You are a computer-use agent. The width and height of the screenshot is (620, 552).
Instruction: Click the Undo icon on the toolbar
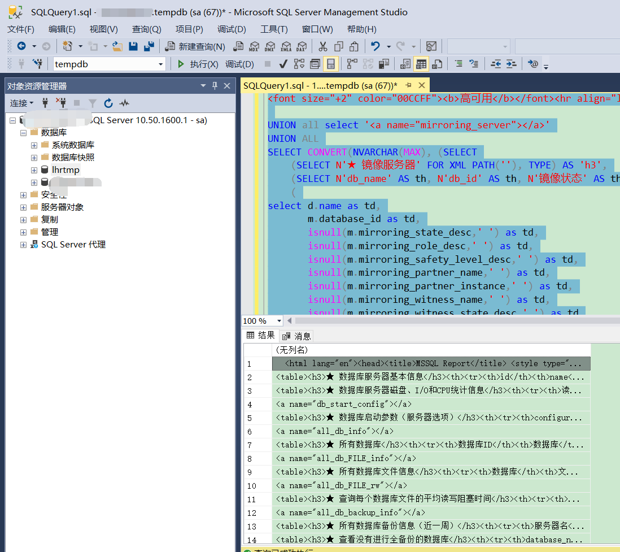click(x=375, y=46)
